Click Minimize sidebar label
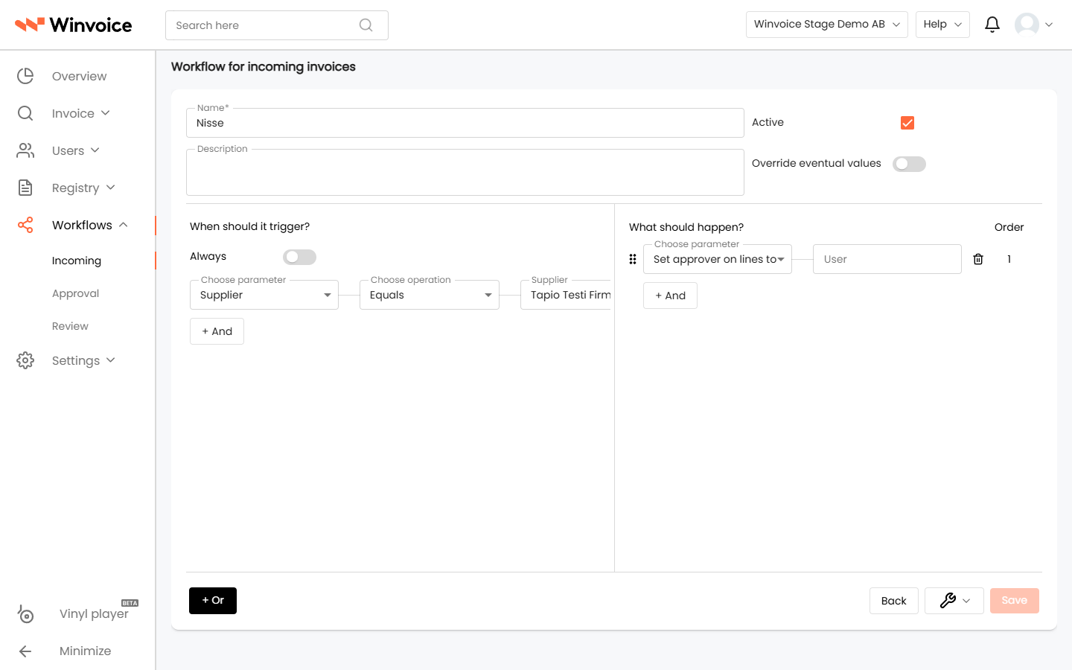The width and height of the screenshot is (1072, 670). click(x=86, y=651)
